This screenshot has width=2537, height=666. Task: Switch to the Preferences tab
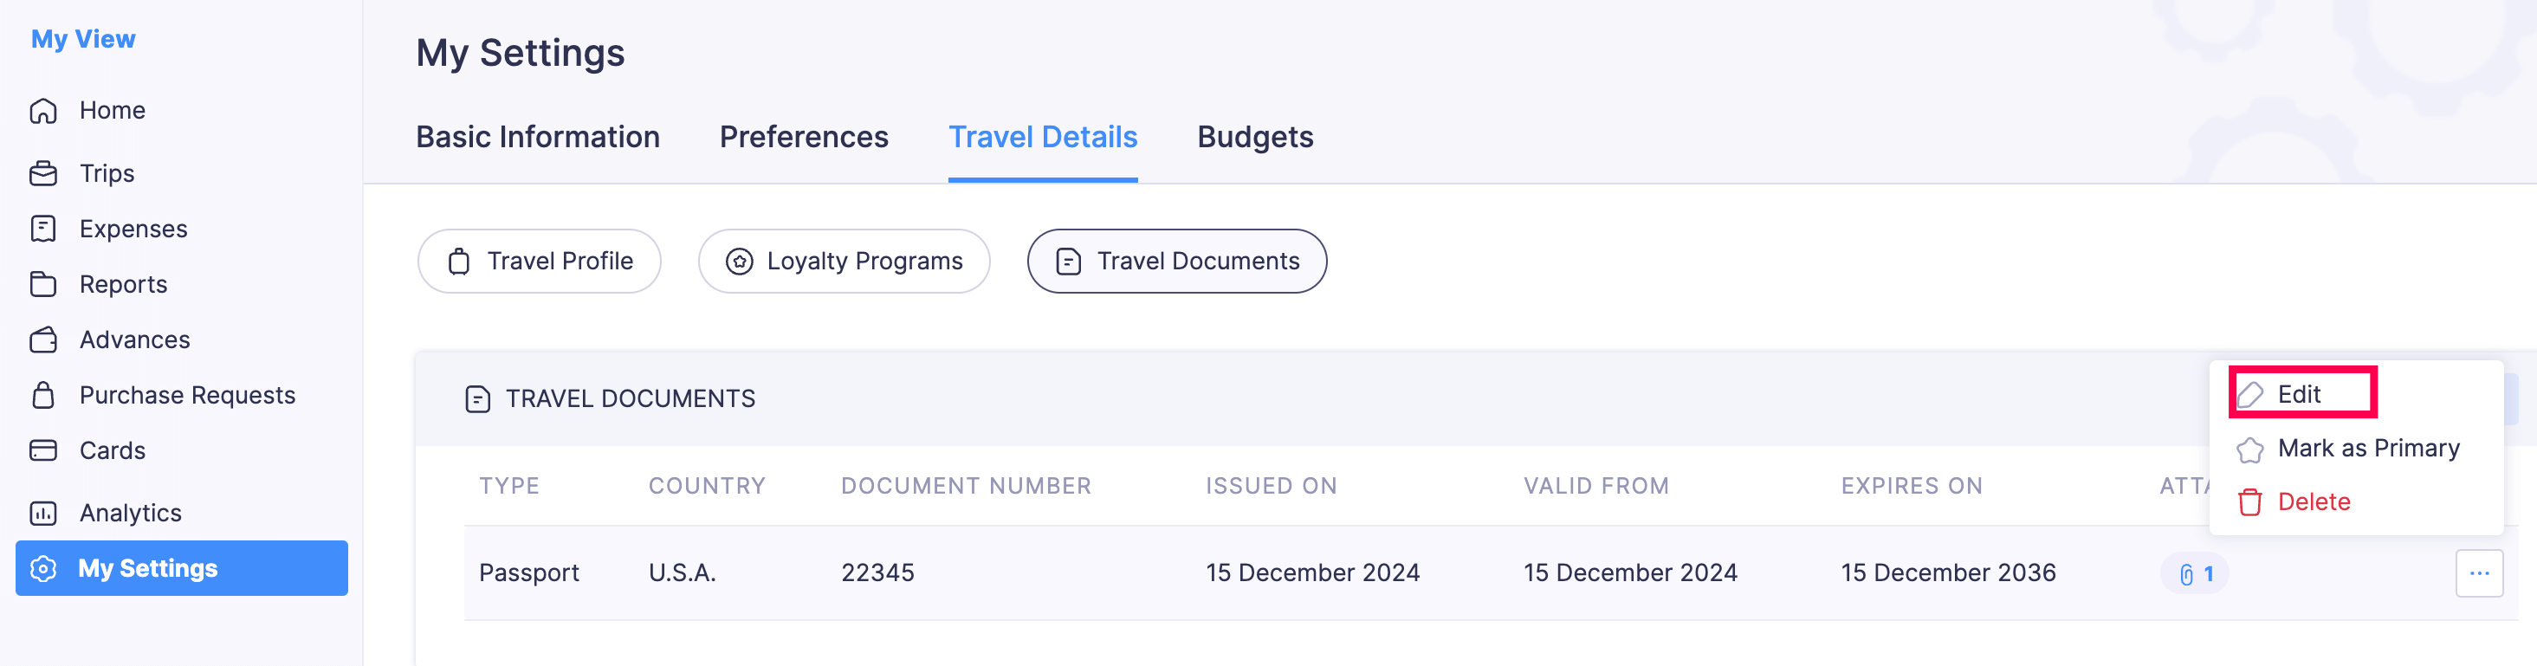804,137
